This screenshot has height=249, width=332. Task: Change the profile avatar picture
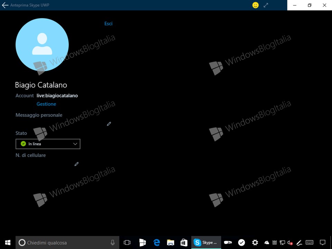42,45
